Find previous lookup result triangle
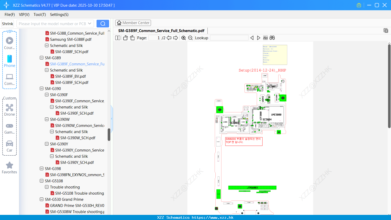This screenshot has height=220, width=391. 252,38
